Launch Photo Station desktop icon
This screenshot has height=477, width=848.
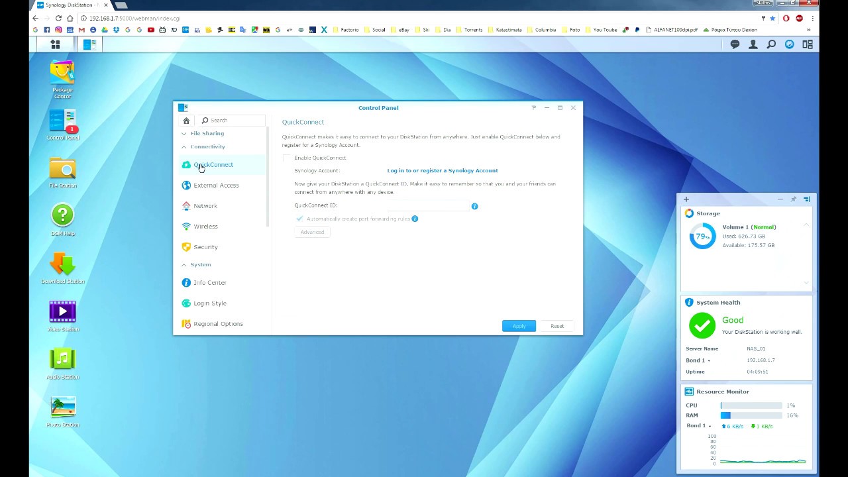pyautogui.click(x=62, y=411)
